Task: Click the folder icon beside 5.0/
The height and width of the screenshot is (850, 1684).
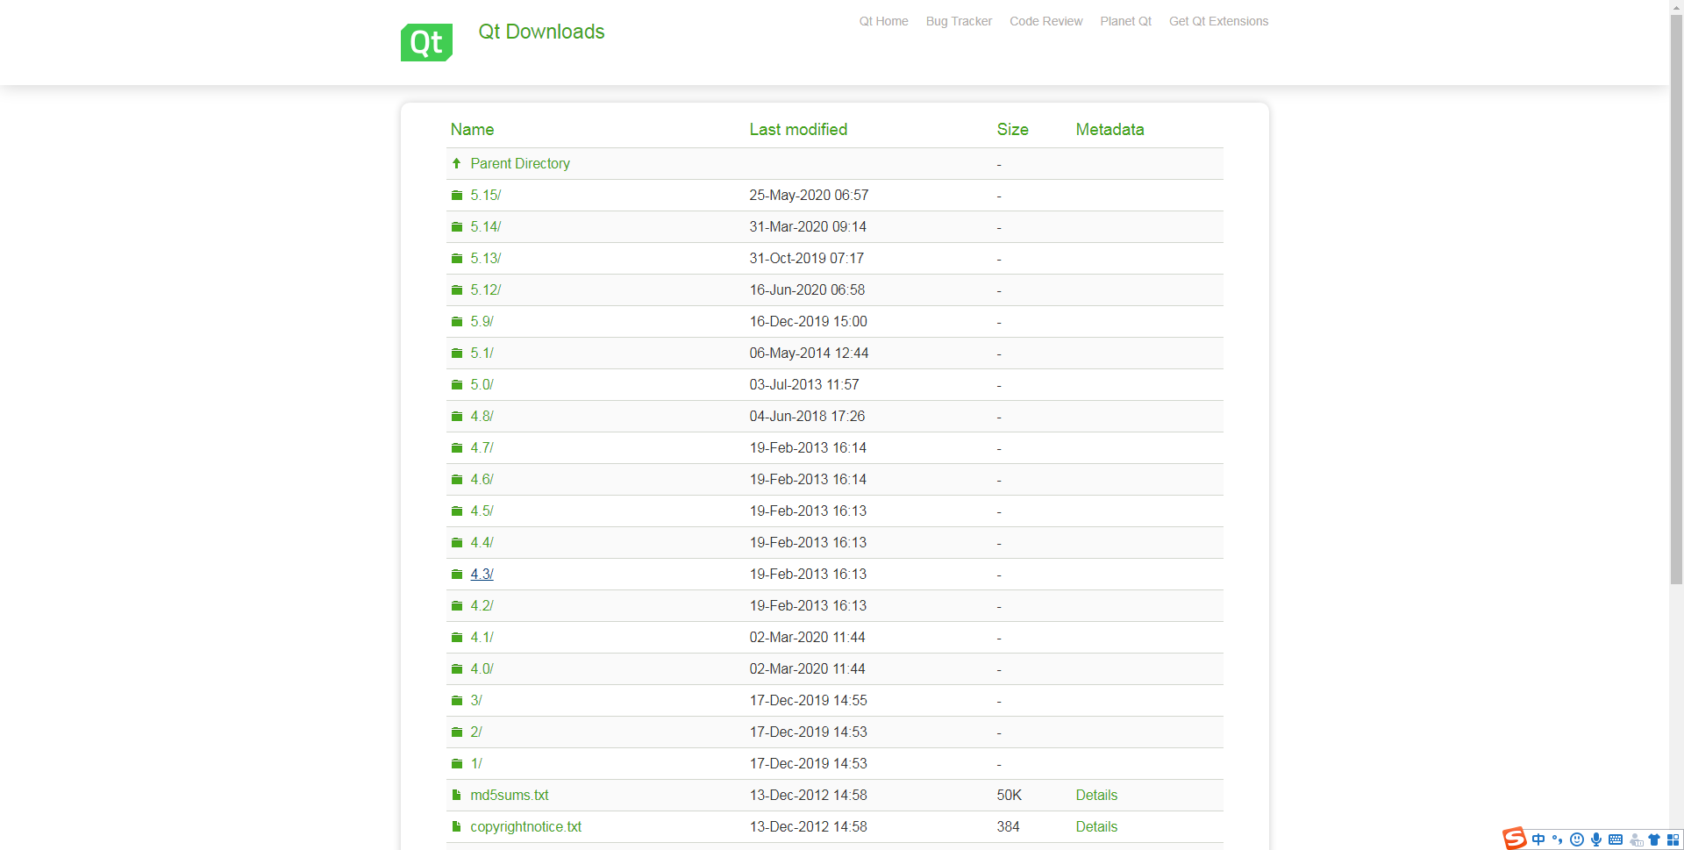Action: pyautogui.click(x=456, y=384)
